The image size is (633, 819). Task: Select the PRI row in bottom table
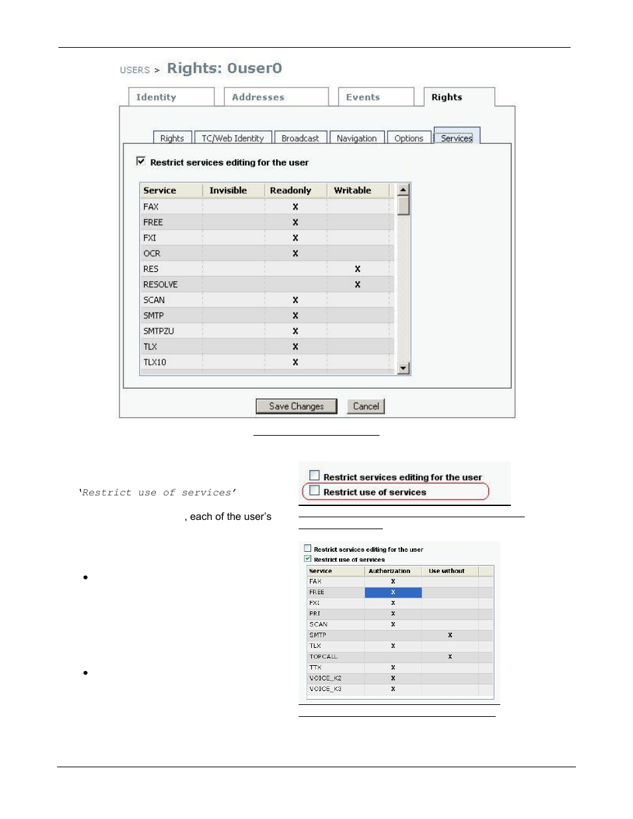[400, 613]
